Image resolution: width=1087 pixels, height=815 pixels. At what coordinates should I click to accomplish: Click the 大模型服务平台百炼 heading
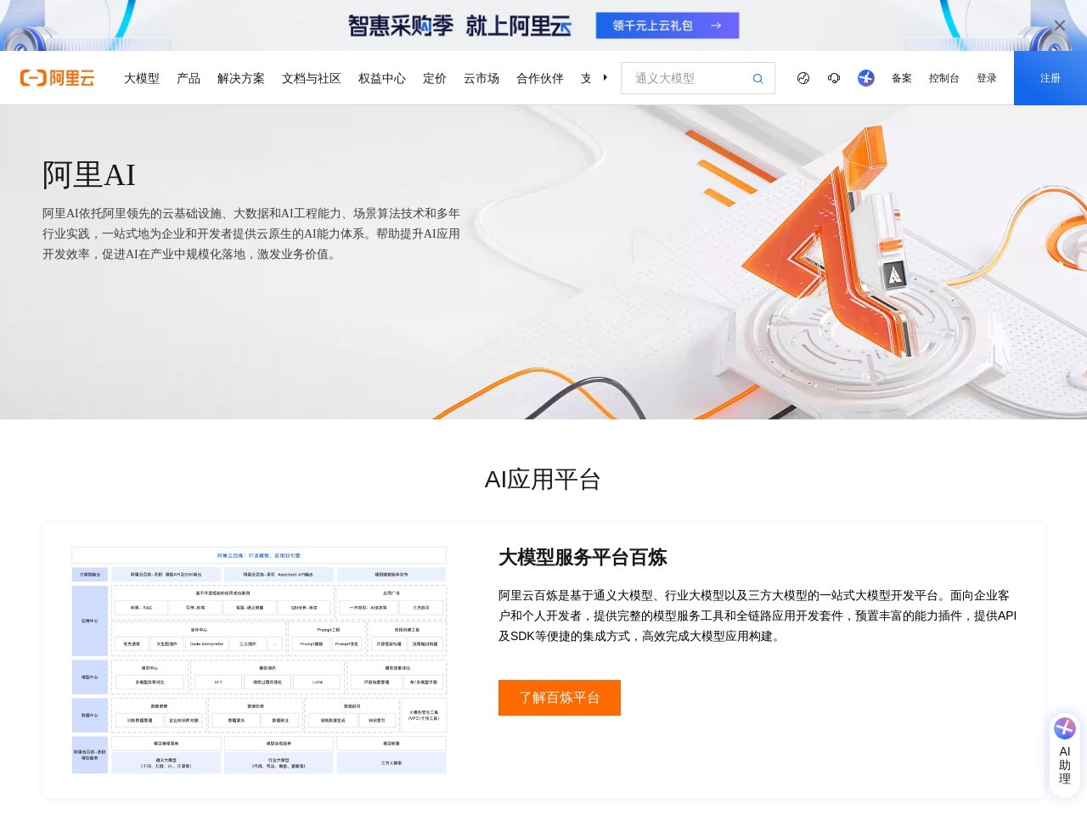pyautogui.click(x=583, y=558)
